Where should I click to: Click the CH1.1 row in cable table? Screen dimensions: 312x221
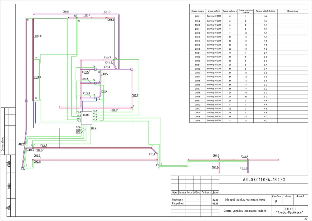tap(249, 16)
